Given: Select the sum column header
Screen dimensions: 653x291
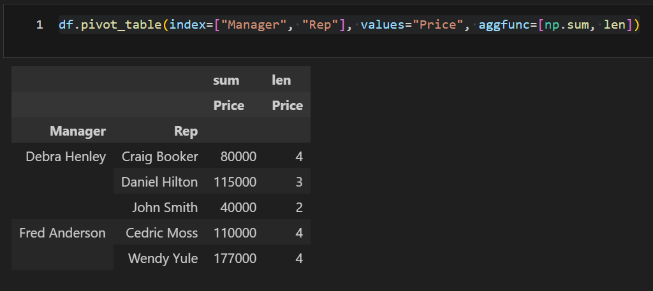Looking at the screenshot, I should (x=226, y=80).
